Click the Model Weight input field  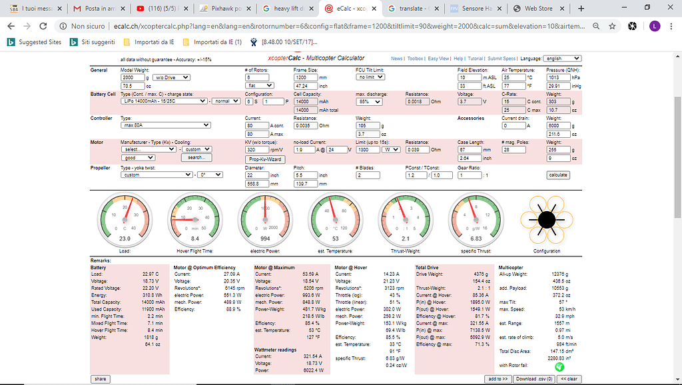pos(130,77)
